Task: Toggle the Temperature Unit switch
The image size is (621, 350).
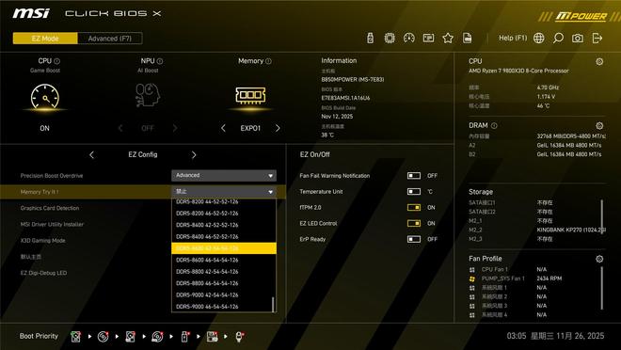Action: click(x=414, y=191)
